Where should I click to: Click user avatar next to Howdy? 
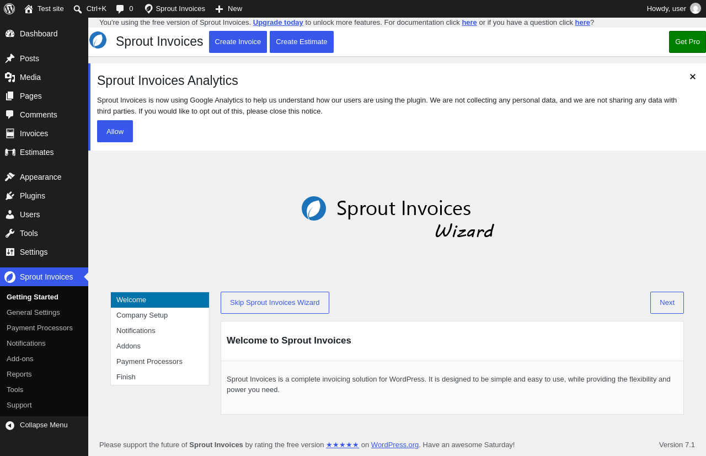(696, 9)
